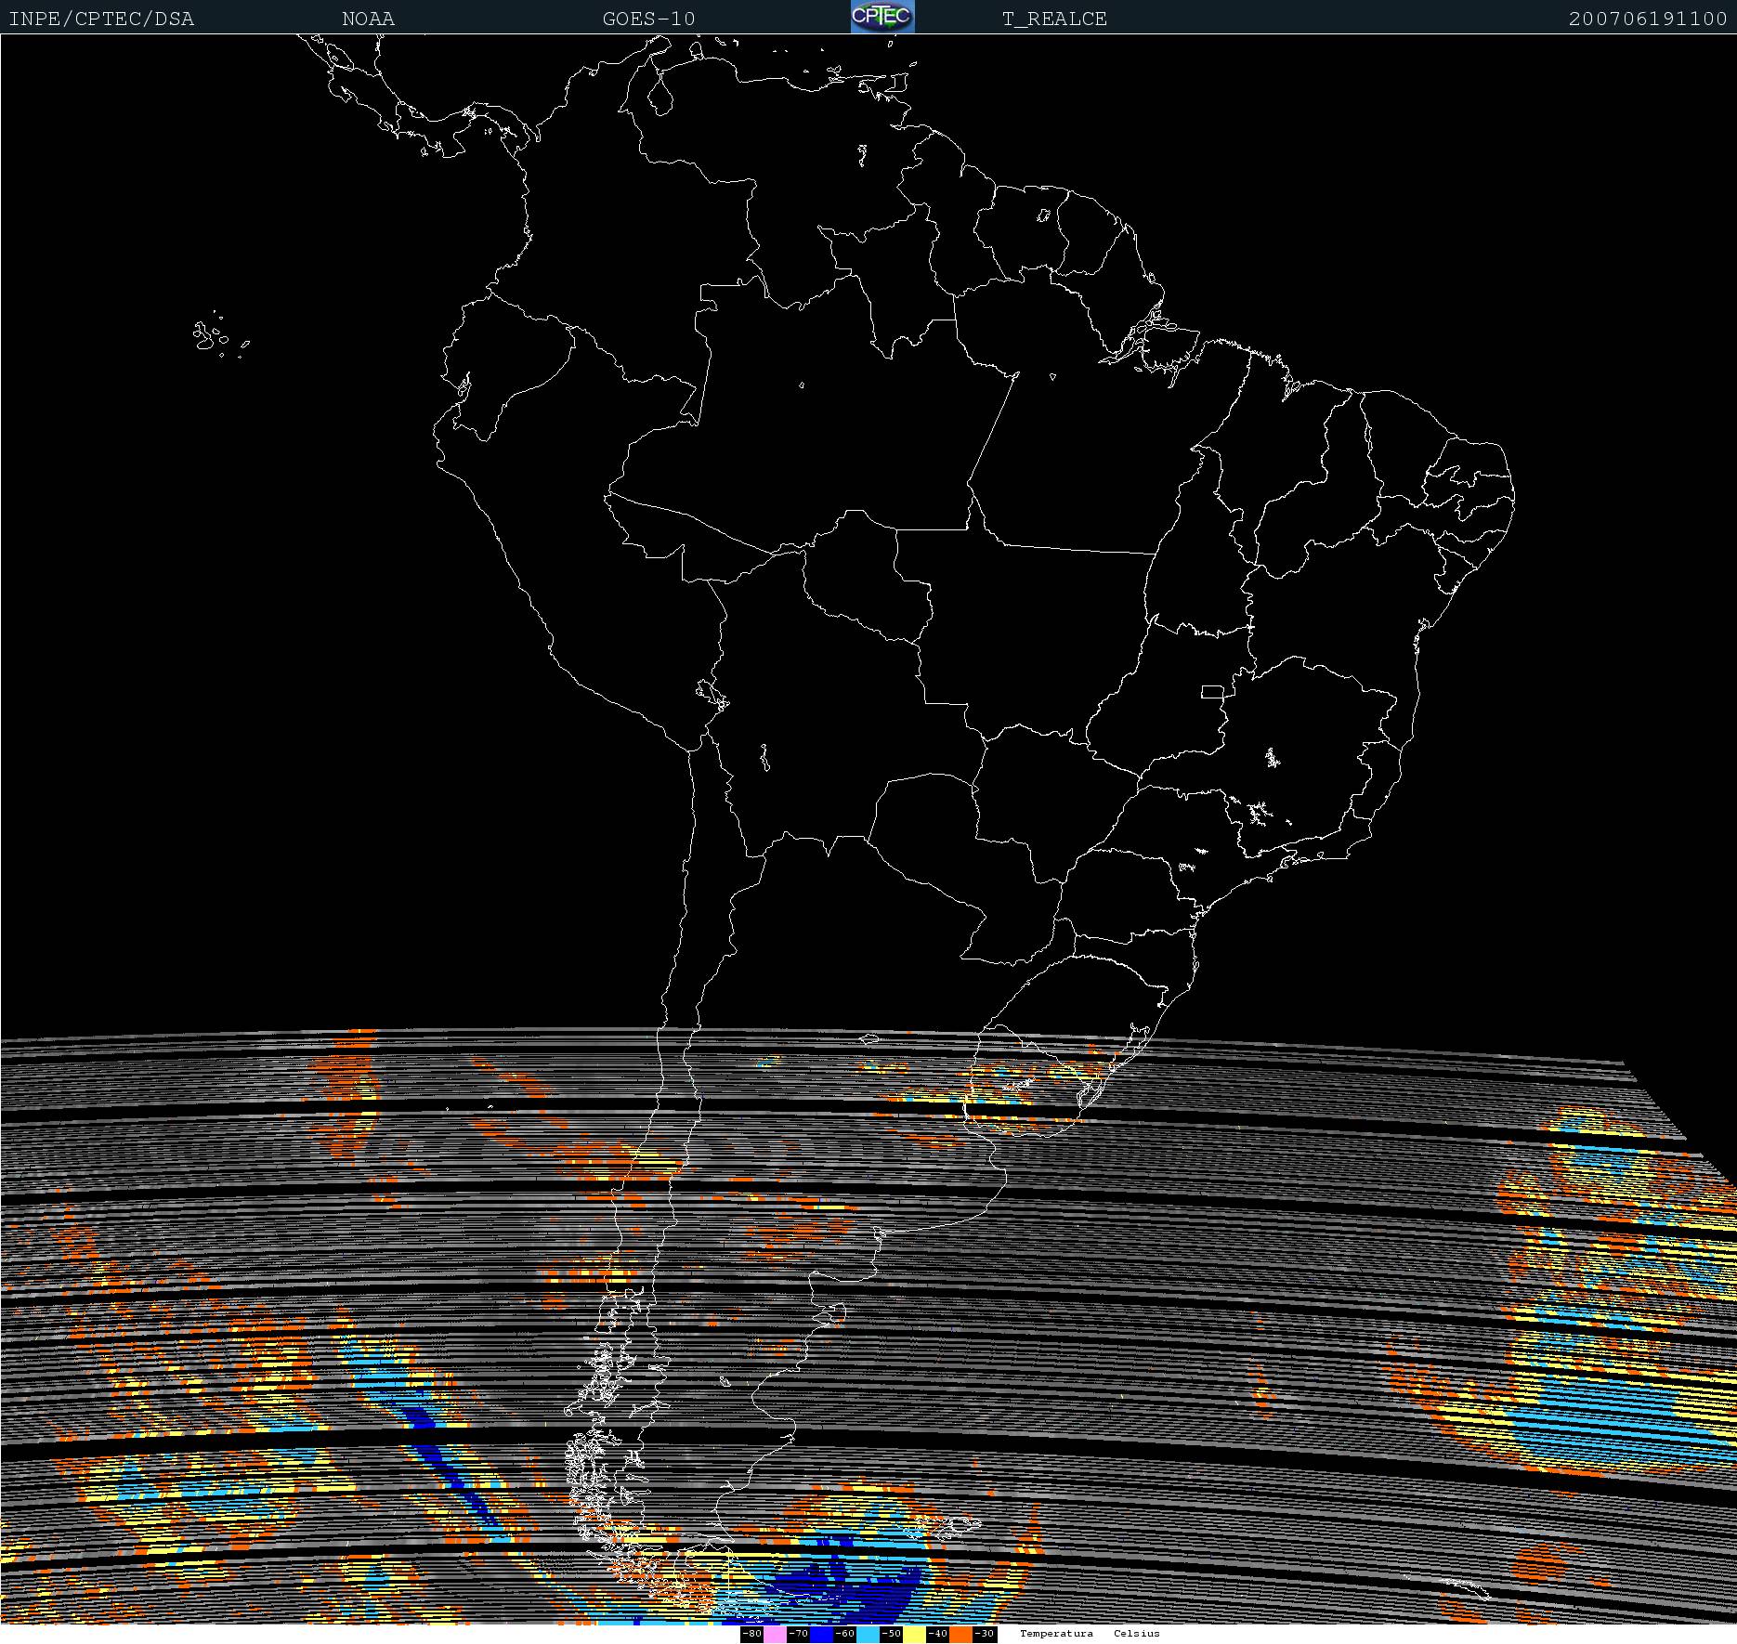
Task: Click the small rectangular Distrito Federal outline
Action: pyautogui.click(x=1212, y=691)
